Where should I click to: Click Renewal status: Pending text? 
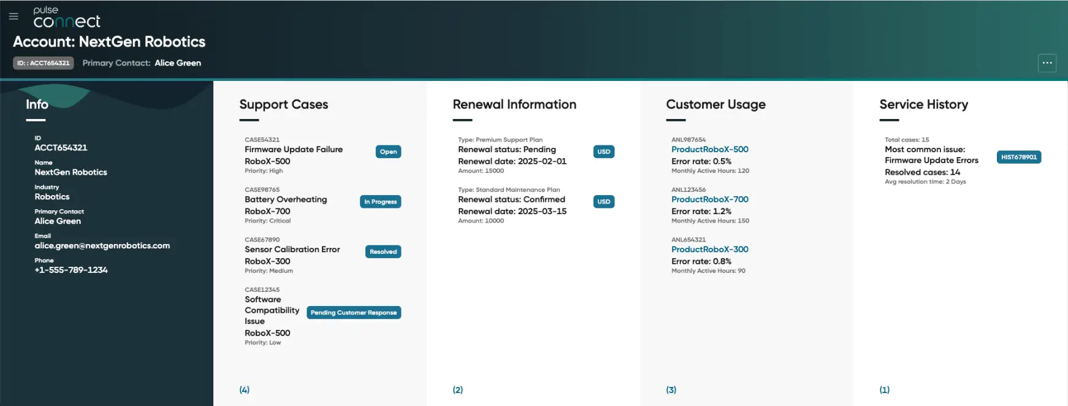click(507, 149)
